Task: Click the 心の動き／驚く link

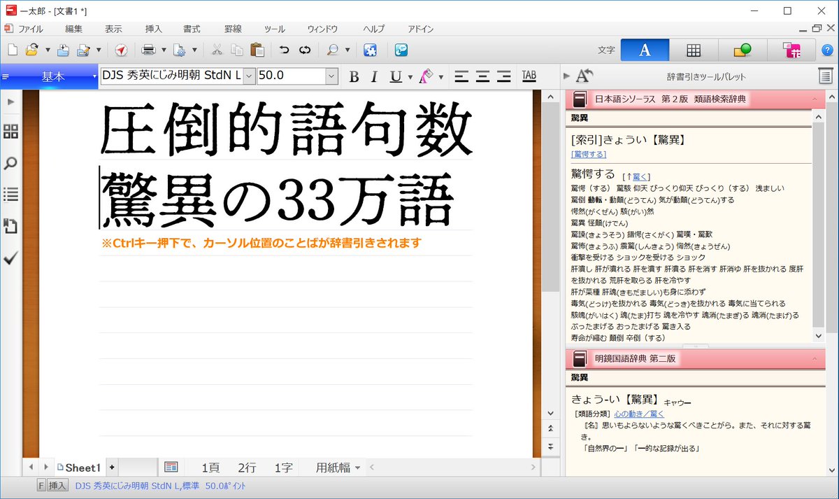Action: click(639, 414)
